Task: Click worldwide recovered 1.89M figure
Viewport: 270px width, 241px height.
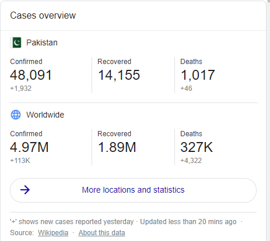Action: pyautogui.click(x=117, y=147)
